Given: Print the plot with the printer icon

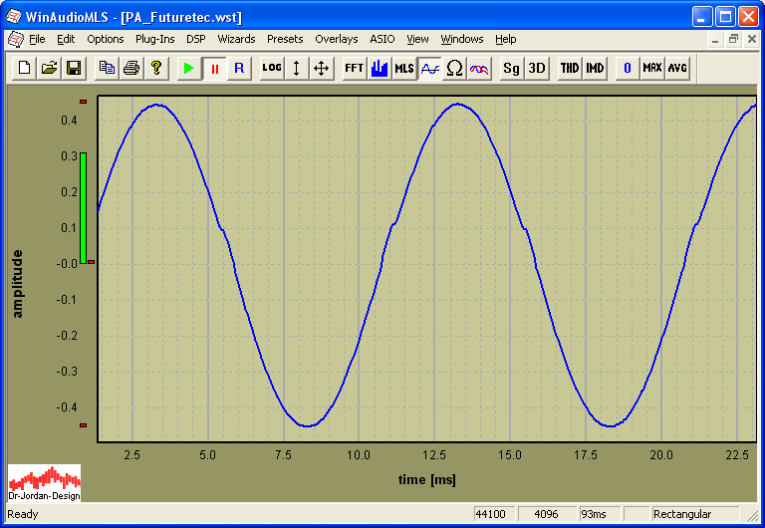Looking at the screenshot, I should 131,68.
